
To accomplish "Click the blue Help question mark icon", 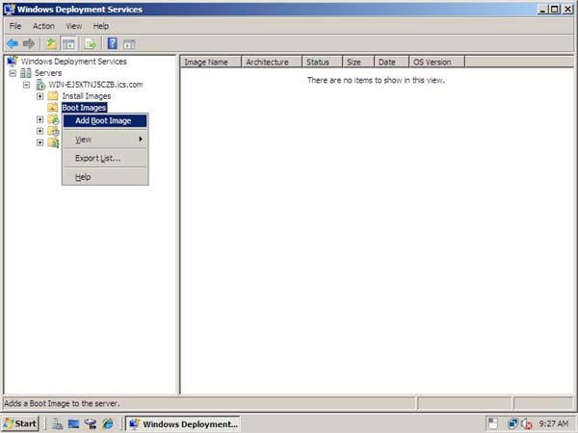I will (112, 43).
